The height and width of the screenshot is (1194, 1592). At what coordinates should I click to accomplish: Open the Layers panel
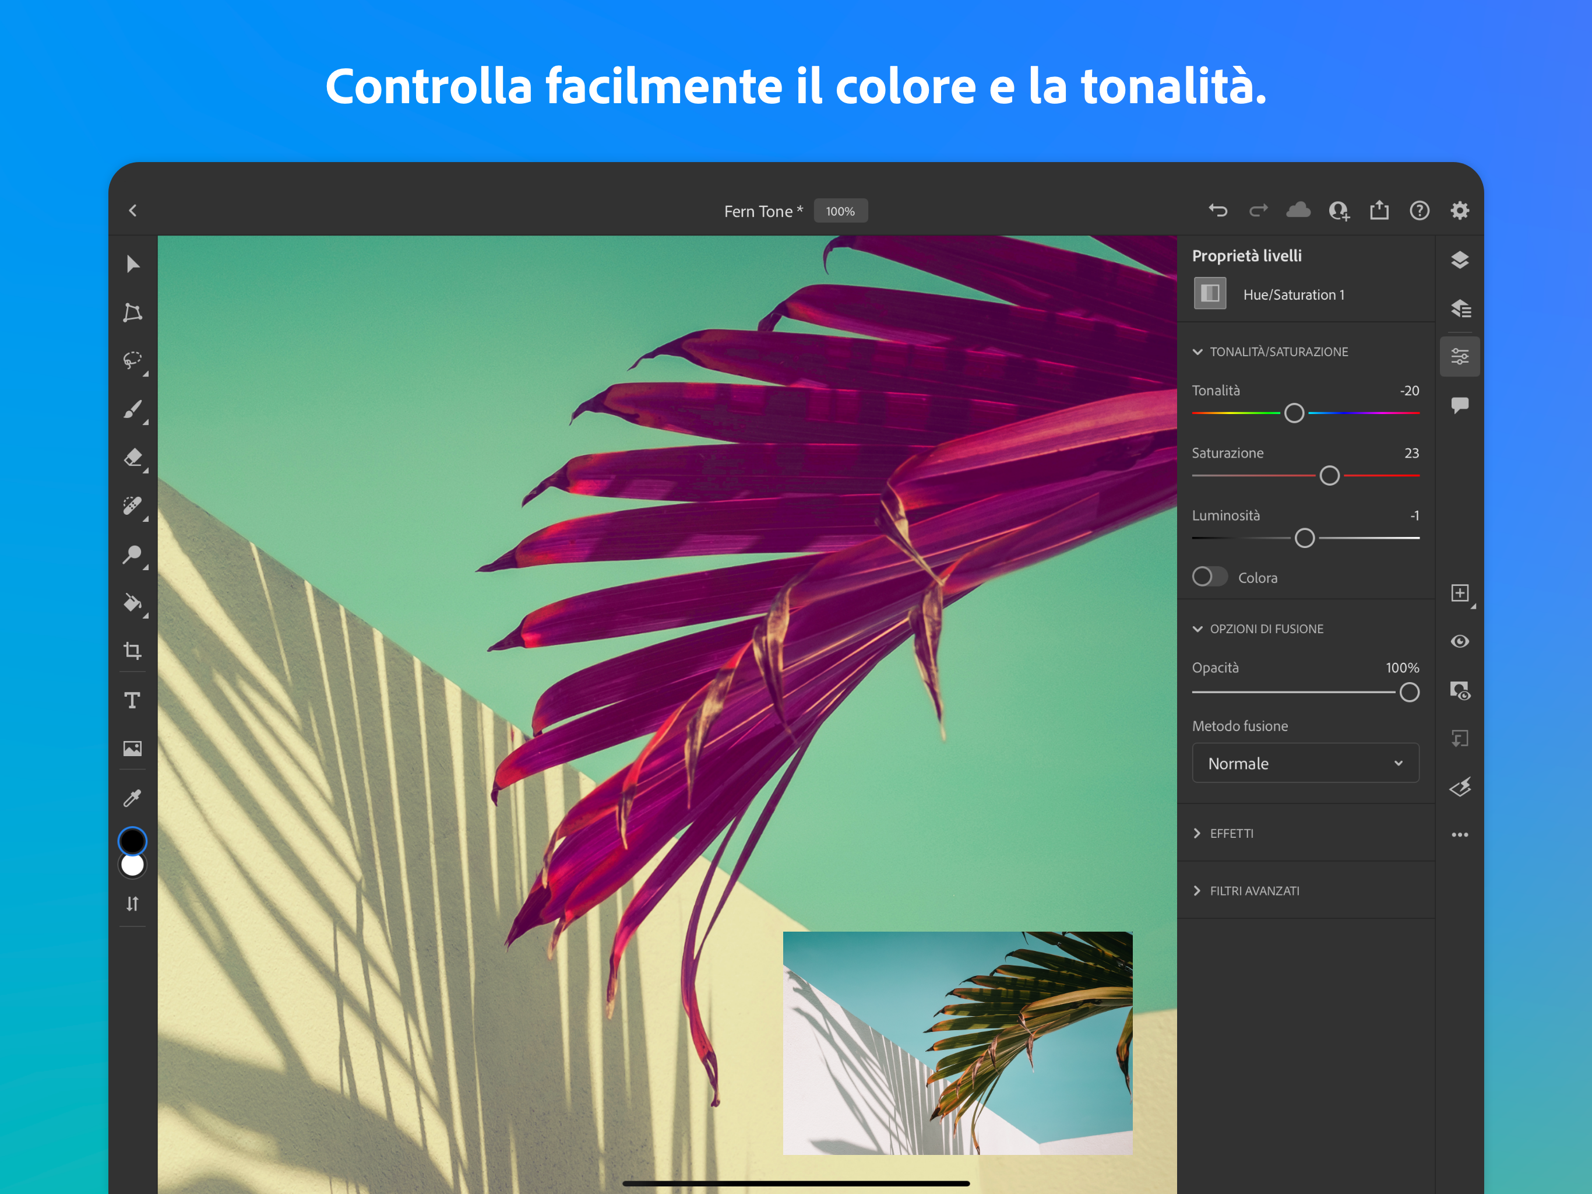[1460, 261]
